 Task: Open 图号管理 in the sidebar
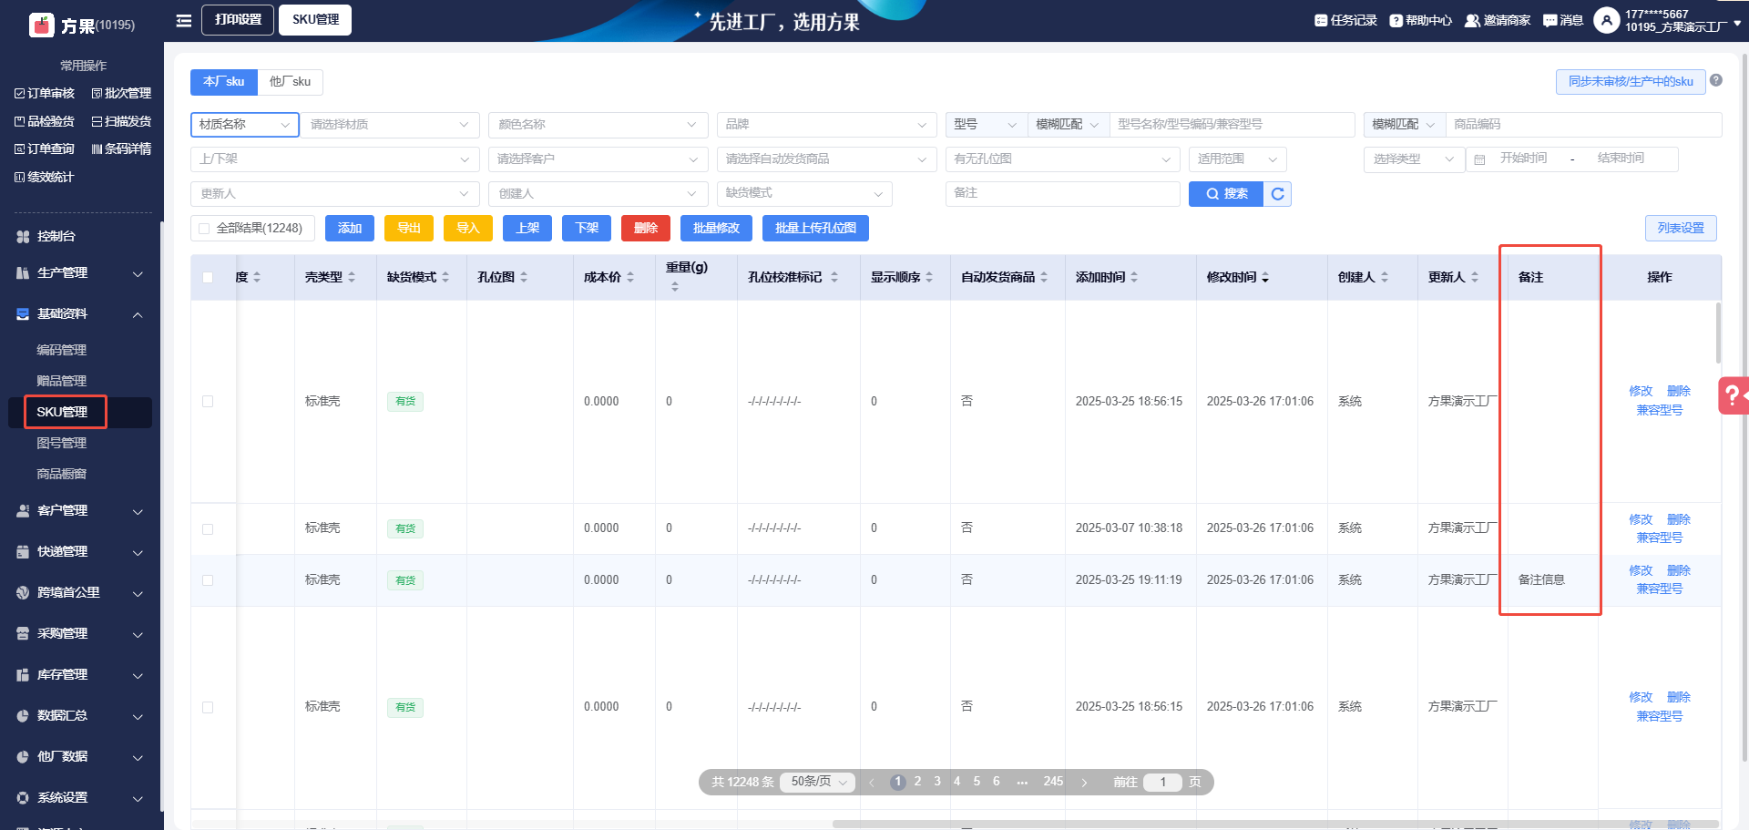pos(62,443)
